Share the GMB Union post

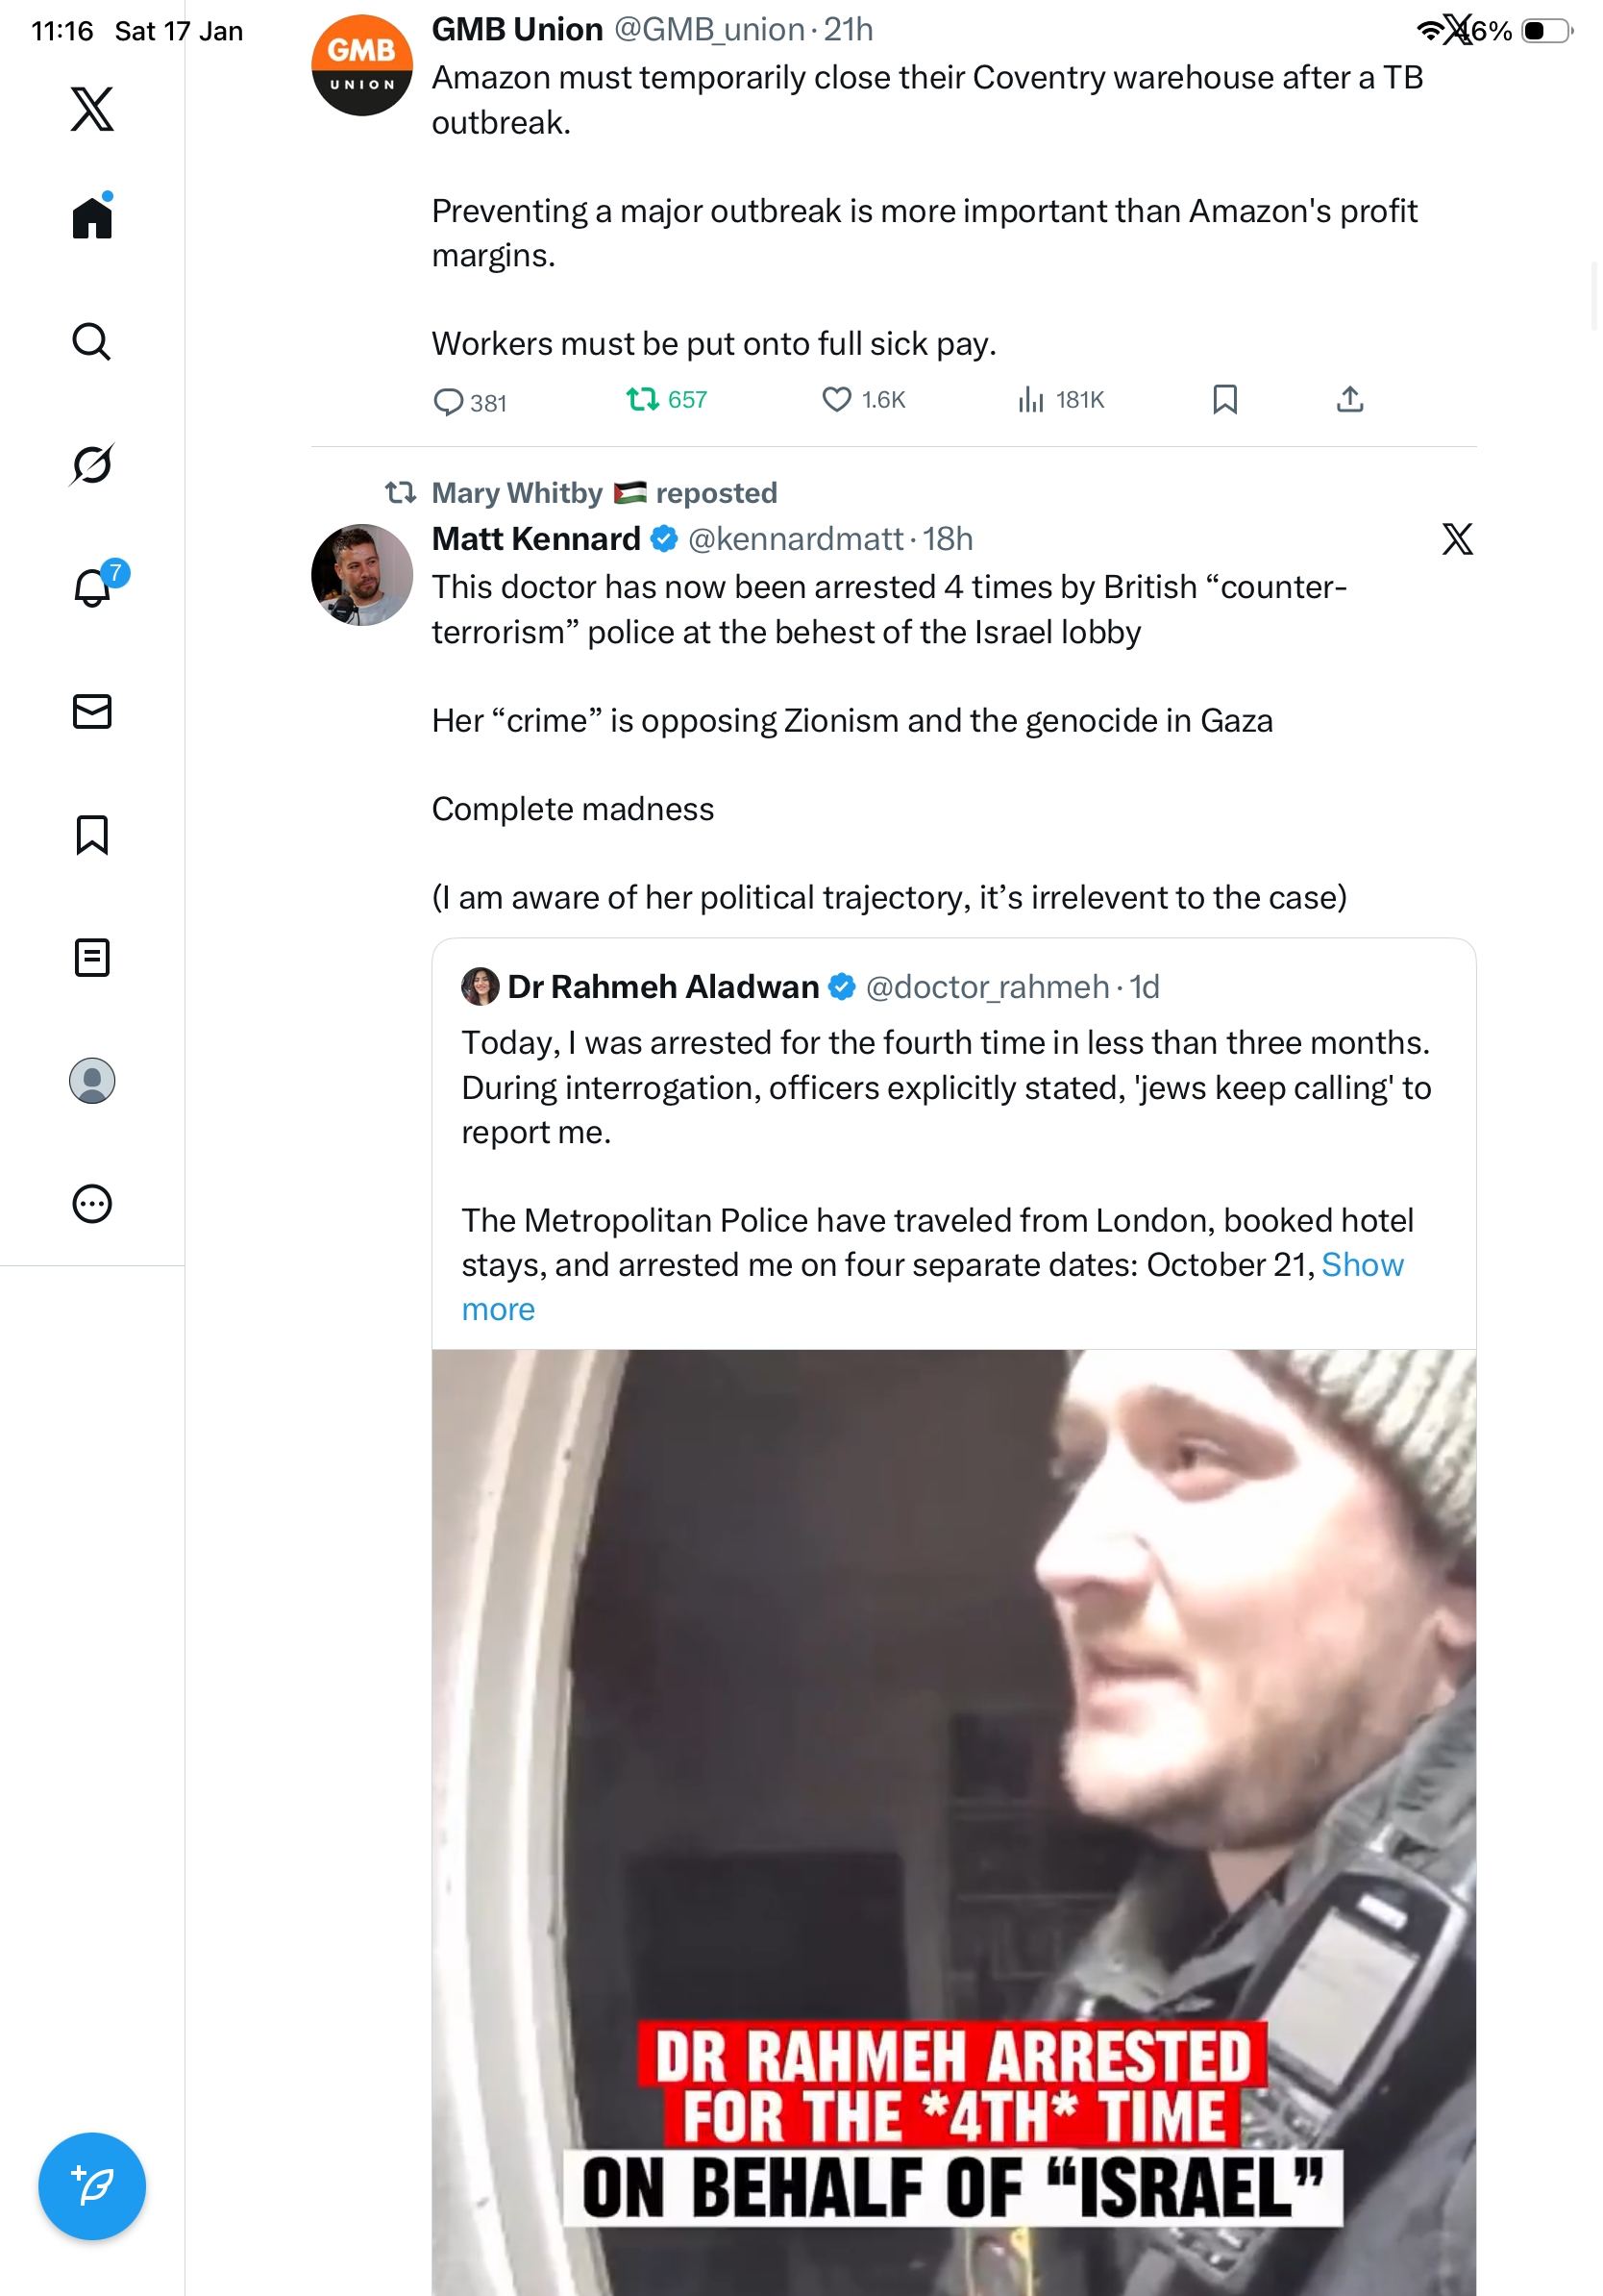(x=1349, y=400)
